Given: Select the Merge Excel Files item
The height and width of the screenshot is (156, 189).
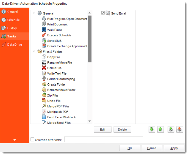Looking at the screenshot, I should click(x=59, y=122).
